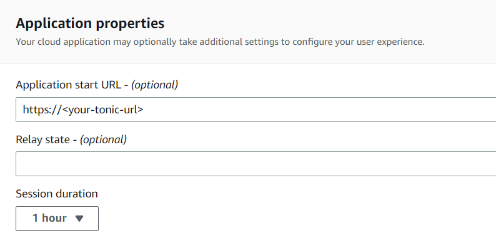Select the 1 hour text in dropdown
Screen dimensions: 496x241
click(x=50, y=218)
